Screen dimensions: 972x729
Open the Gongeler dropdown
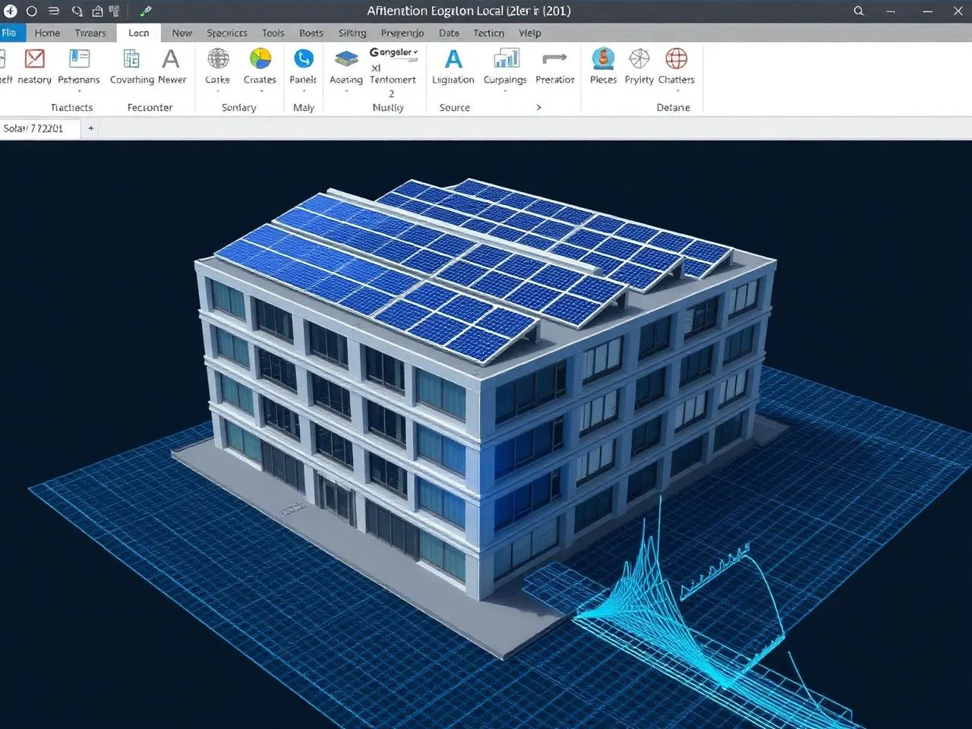click(394, 52)
